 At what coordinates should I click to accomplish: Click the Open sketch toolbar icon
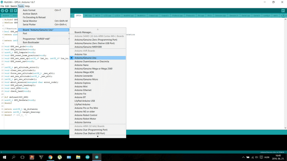coord(15,11)
